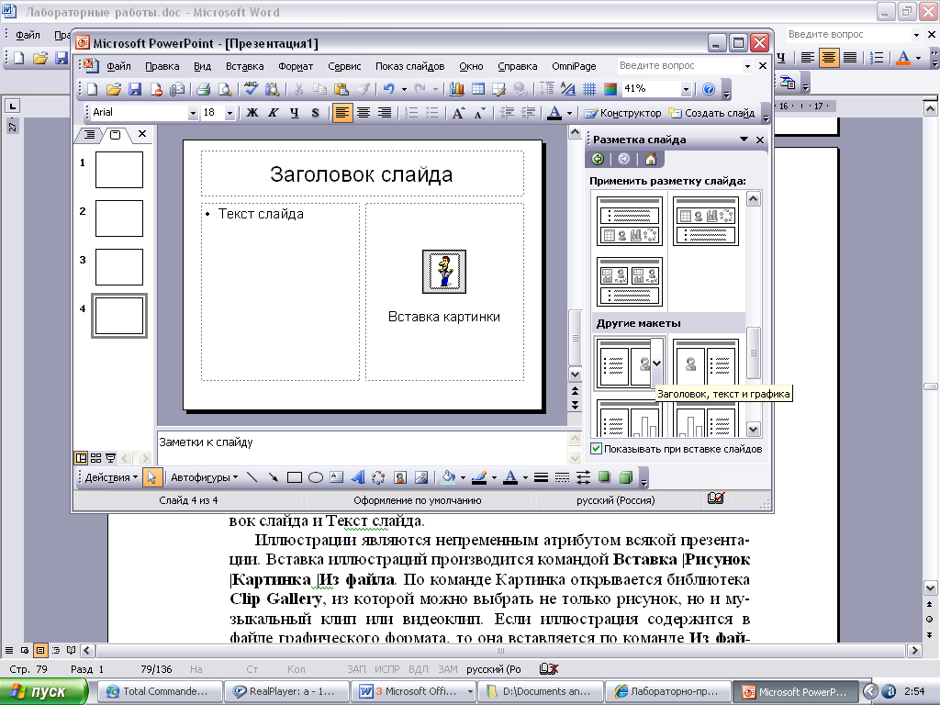The width and height of the screenshot is (940, 705).
Task: Insert chart using toolbar chart icon
Action: point(457,89)
